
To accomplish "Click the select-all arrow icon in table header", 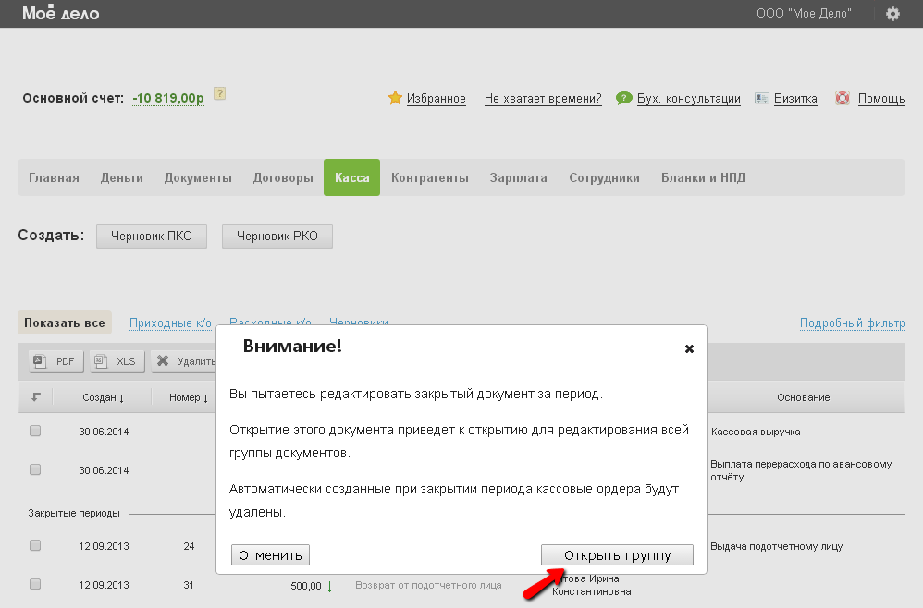I will pos(36,397).
